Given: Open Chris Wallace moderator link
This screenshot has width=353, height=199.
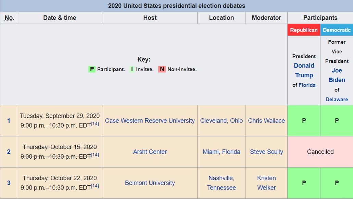Looking at the screenshot, I should (x=267, y=121).
